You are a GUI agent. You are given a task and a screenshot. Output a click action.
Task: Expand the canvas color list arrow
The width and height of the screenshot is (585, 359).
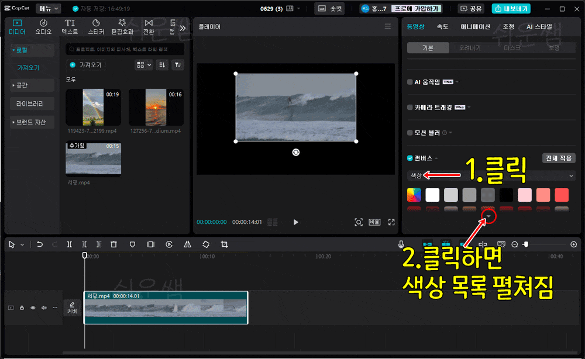(x=488, y=216)
